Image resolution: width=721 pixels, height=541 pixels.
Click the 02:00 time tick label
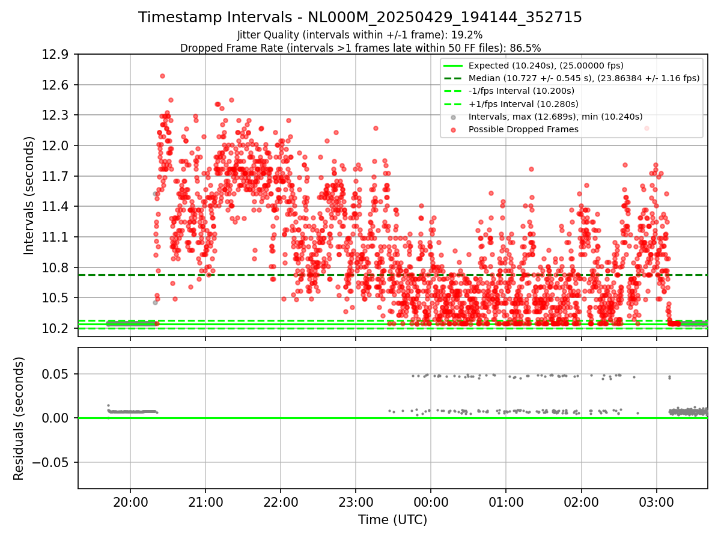[x=581, y=501]
